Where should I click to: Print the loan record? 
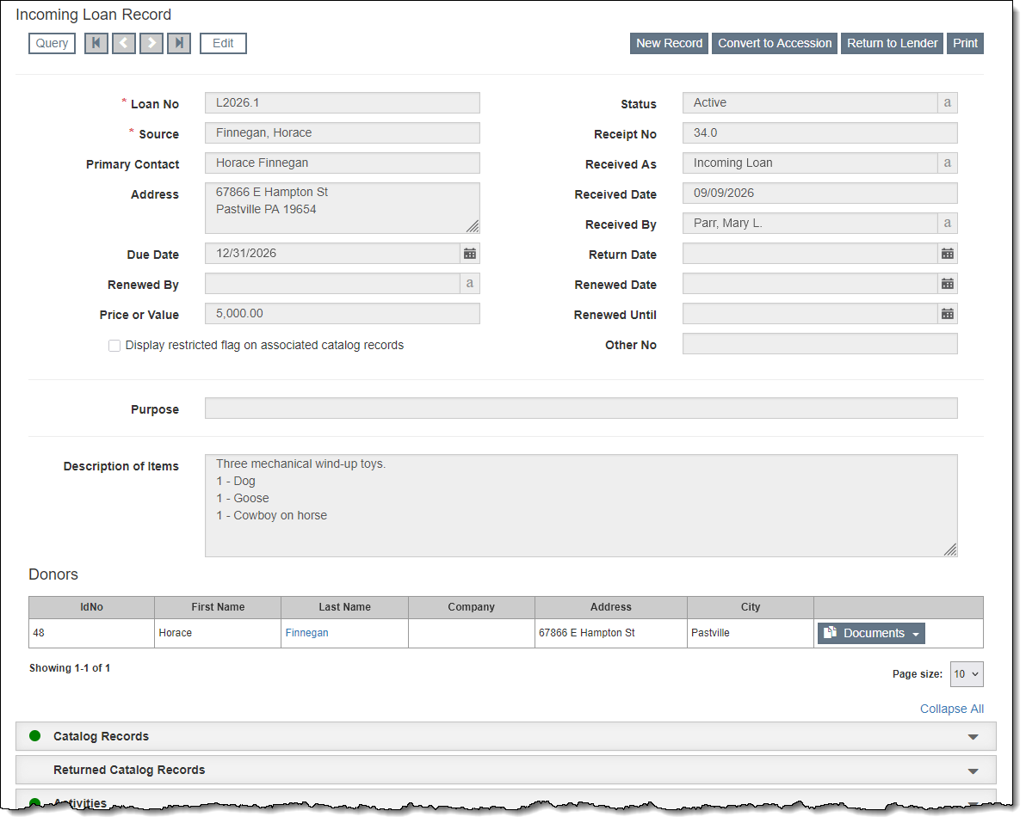[965, 43]
